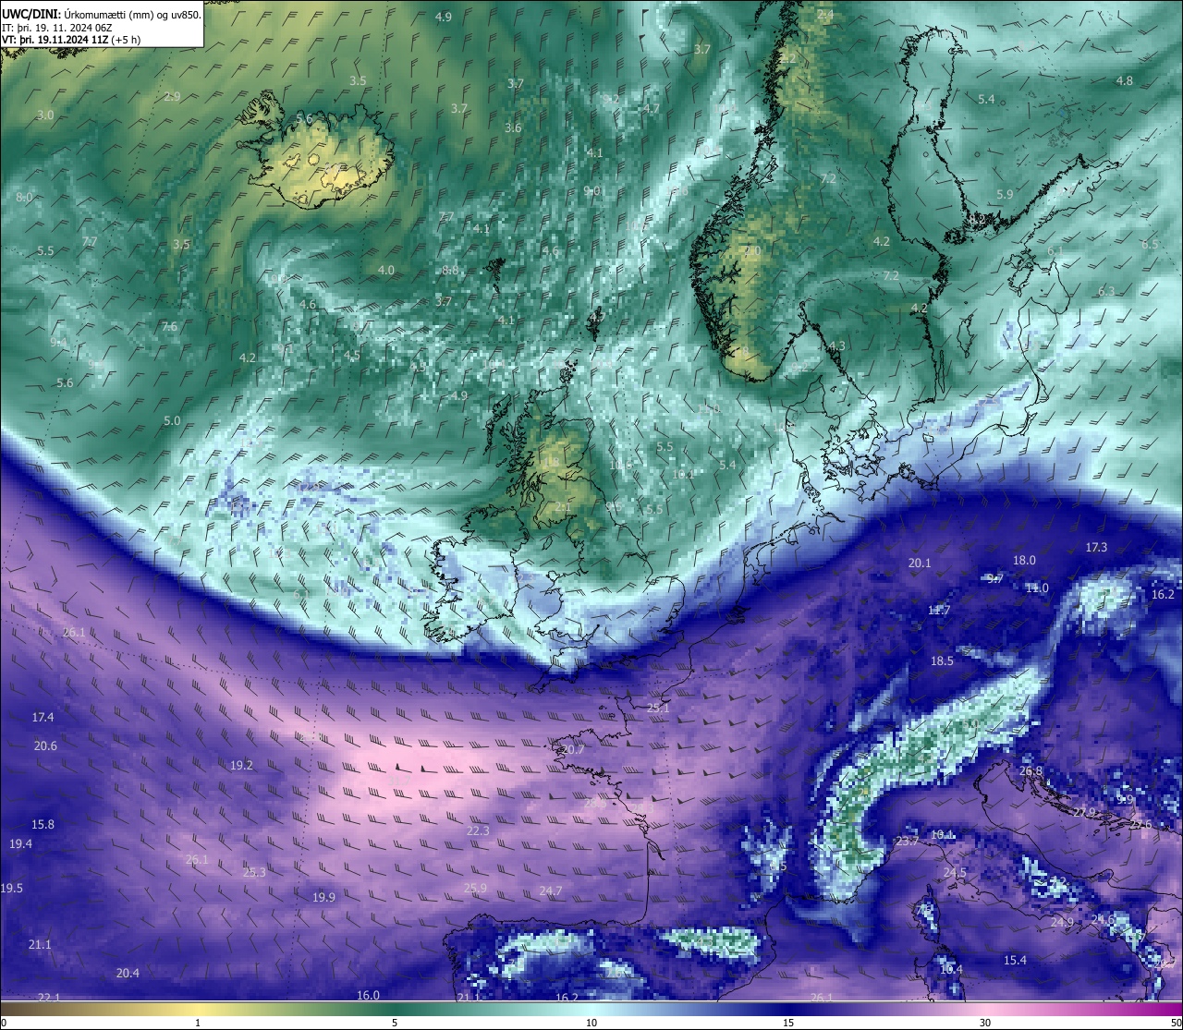Click the 25.3 value on the map
Screen dimensions: 1183x1030
pyautogui.click(x=254, y=873)
